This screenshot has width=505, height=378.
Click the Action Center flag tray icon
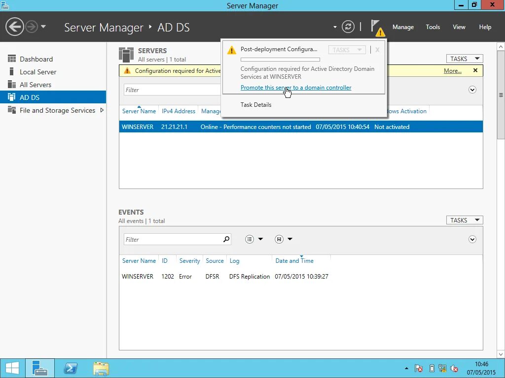(x=419, y=368)
